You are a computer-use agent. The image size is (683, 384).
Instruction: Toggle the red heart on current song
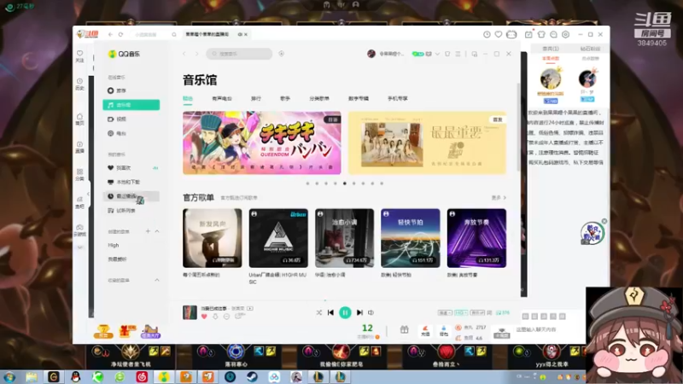204,317
